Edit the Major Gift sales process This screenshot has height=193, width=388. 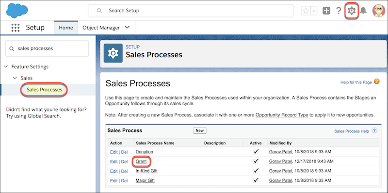click(x=113, y=181)
